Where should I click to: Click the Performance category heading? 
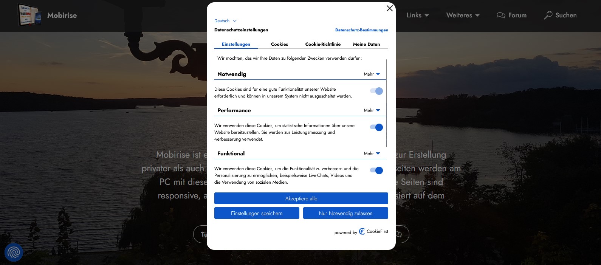point(234,110)
